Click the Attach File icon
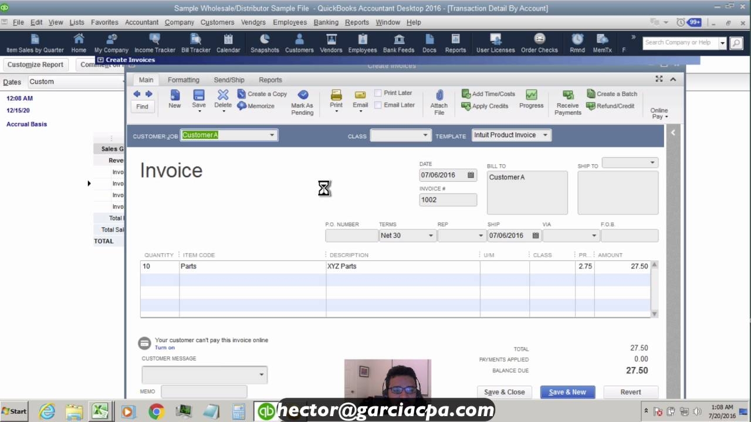751x422 pixels. pyautogui.click(x=439, y=100)
